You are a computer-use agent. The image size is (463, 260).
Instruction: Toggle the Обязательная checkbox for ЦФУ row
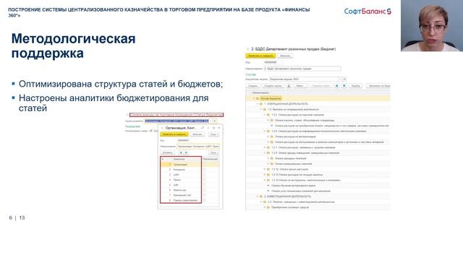point(204,185)
